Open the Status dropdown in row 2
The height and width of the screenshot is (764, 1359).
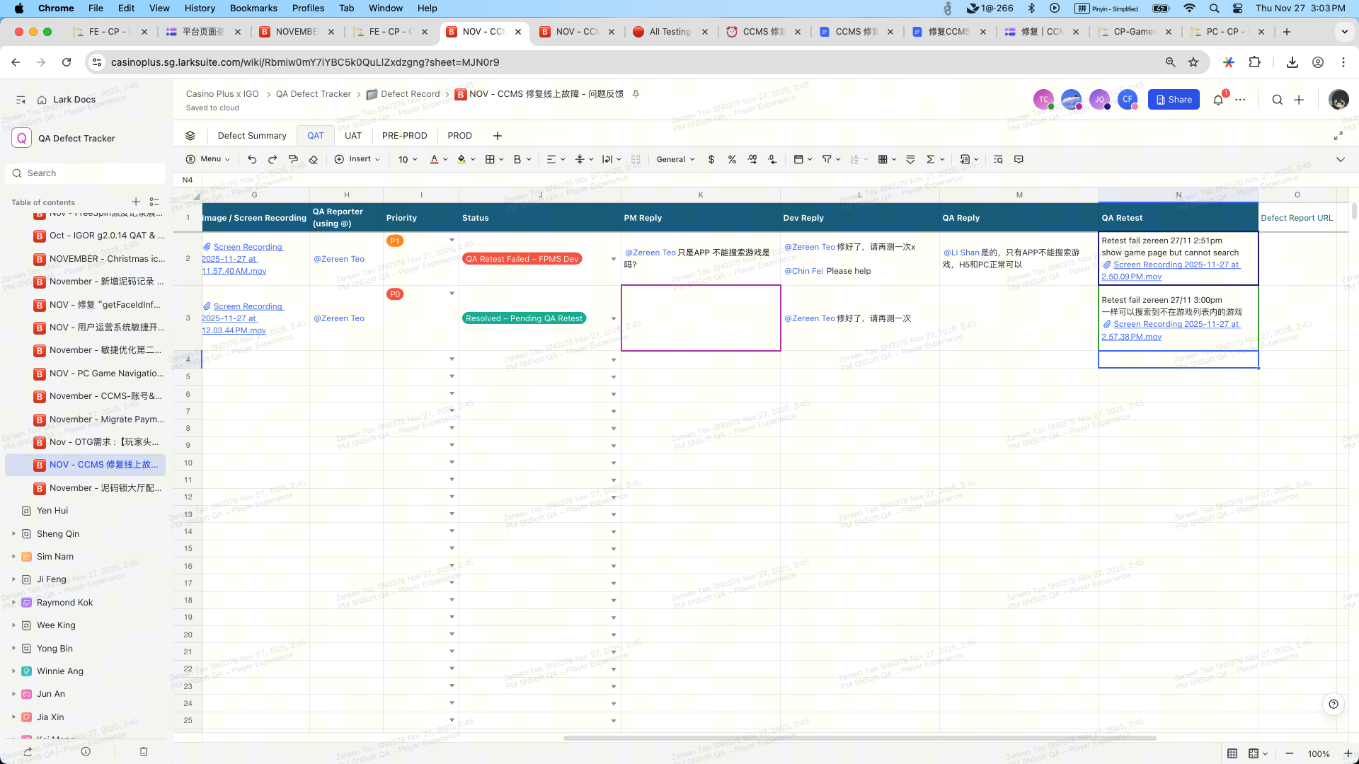pyautogui.click(x=613, y=259)
